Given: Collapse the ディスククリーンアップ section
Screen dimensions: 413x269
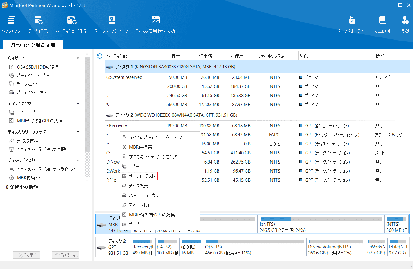Looking at the screenshot, I should point(78,132).
